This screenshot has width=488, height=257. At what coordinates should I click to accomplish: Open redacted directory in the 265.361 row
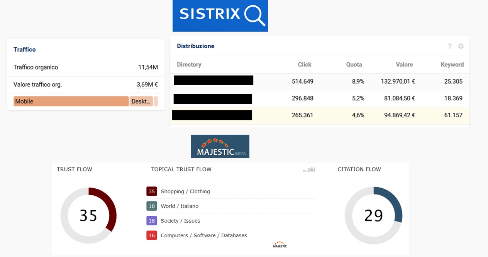[x=212, y=115]
